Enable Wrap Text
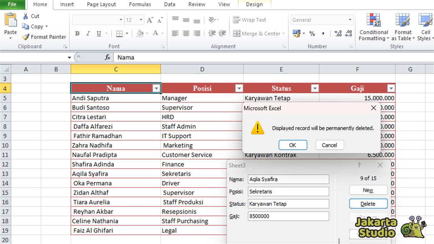 [x=250, y=20]
